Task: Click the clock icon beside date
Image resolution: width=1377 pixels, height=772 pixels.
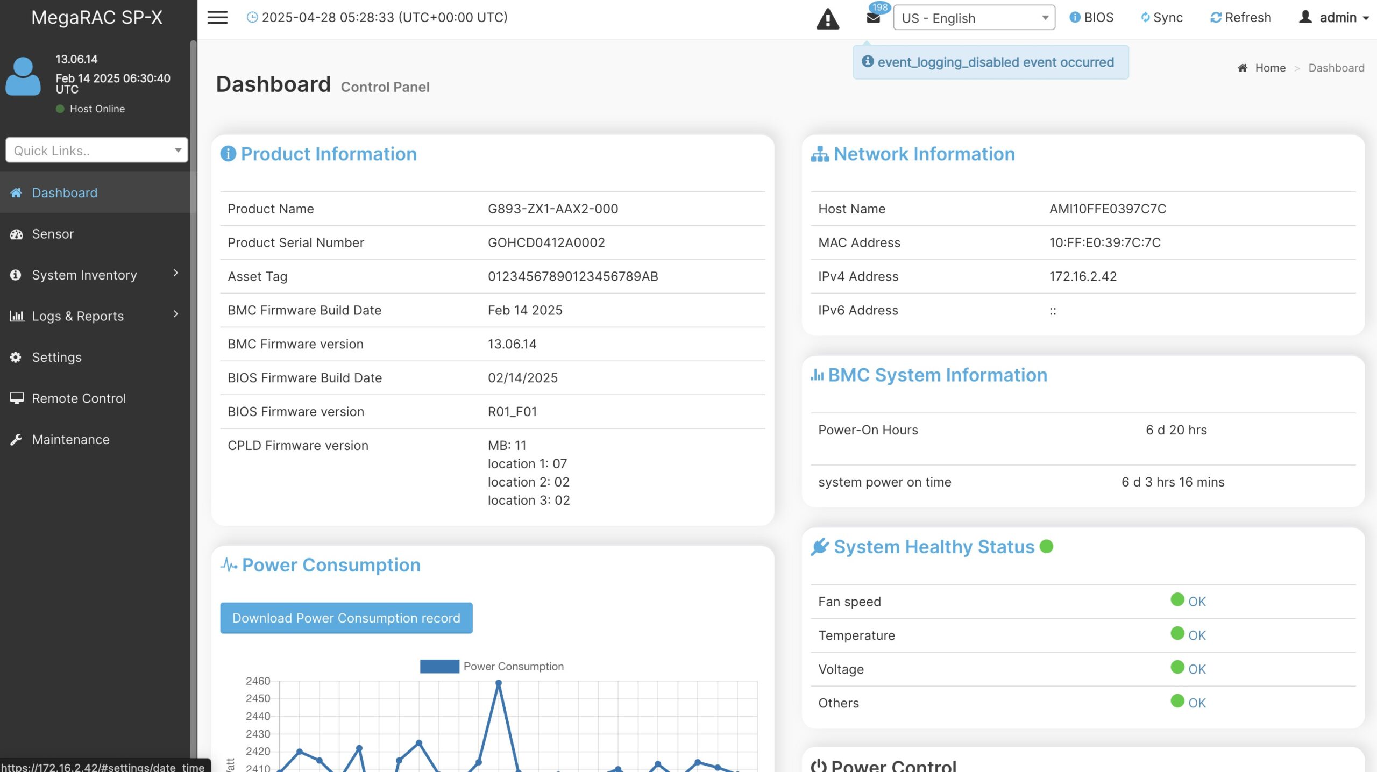Action: coord(252,18)
